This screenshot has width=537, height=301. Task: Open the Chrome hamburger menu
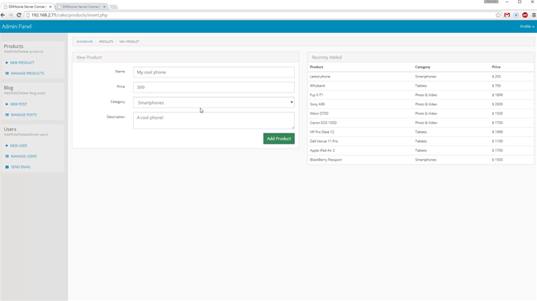point(534,15)
